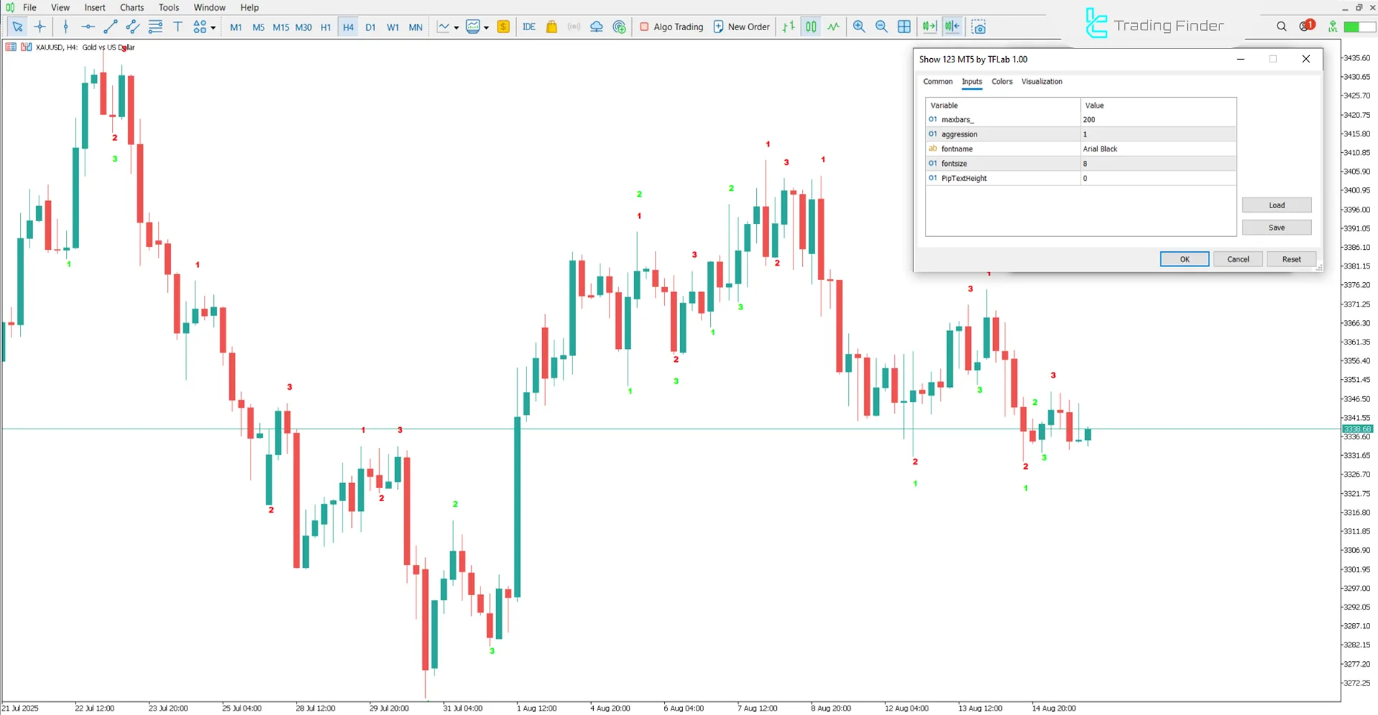
Task: Toggle Algo Trading on
Action: click(671, 27)
